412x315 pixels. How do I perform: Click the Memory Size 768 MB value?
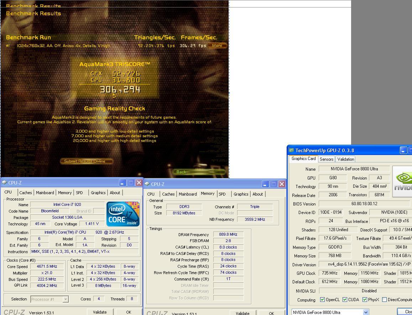[335, 256]
